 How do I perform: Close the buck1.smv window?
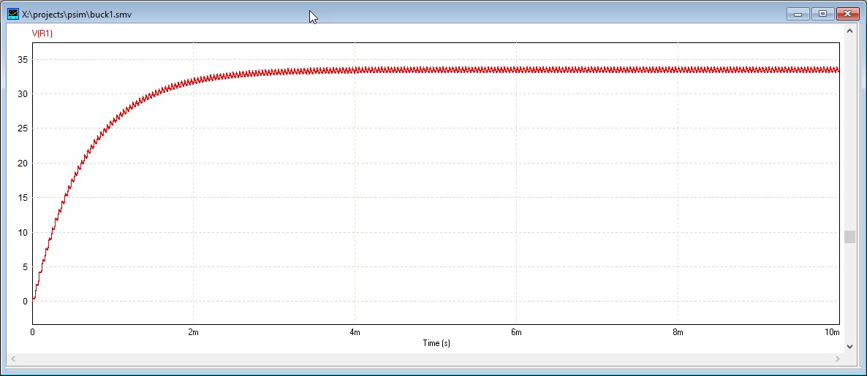[x=847, y=13]
